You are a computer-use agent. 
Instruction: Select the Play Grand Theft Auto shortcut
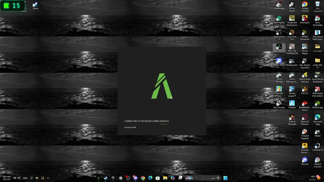pyautogui.click(x=317, y=35)
